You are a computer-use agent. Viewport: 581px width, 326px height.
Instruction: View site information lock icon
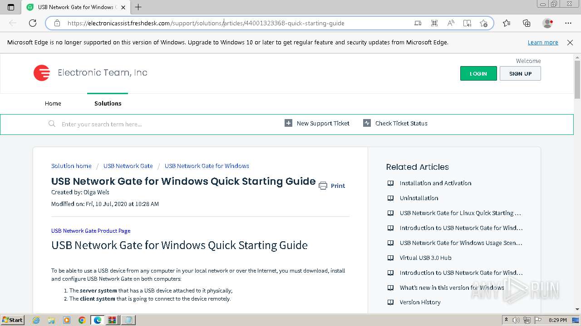tap(57, 23)
